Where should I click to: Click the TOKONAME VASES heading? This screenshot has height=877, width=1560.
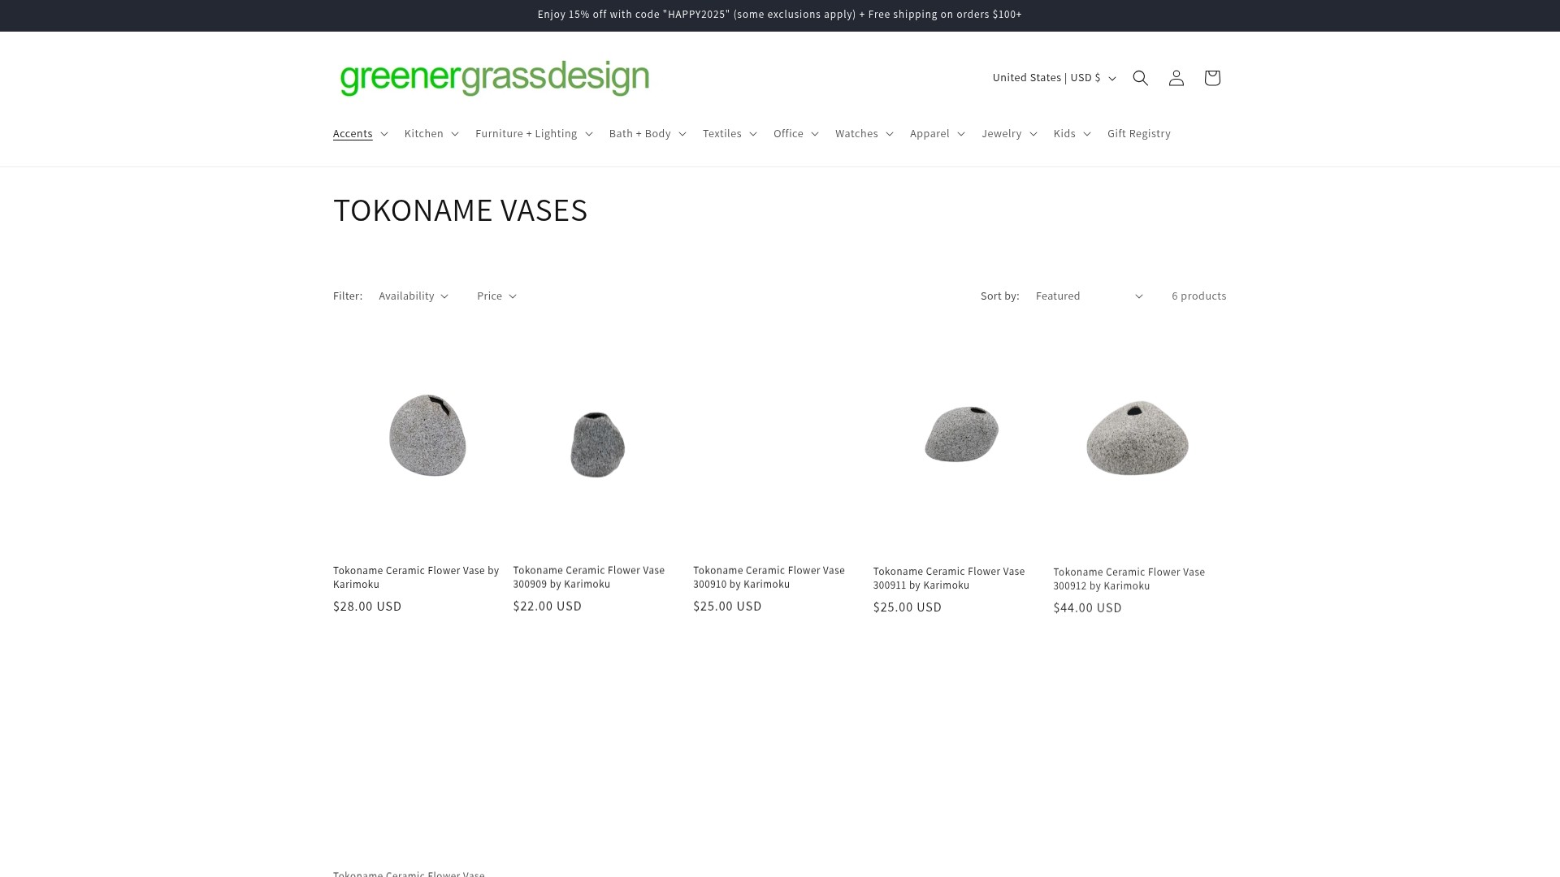(460, 210)
